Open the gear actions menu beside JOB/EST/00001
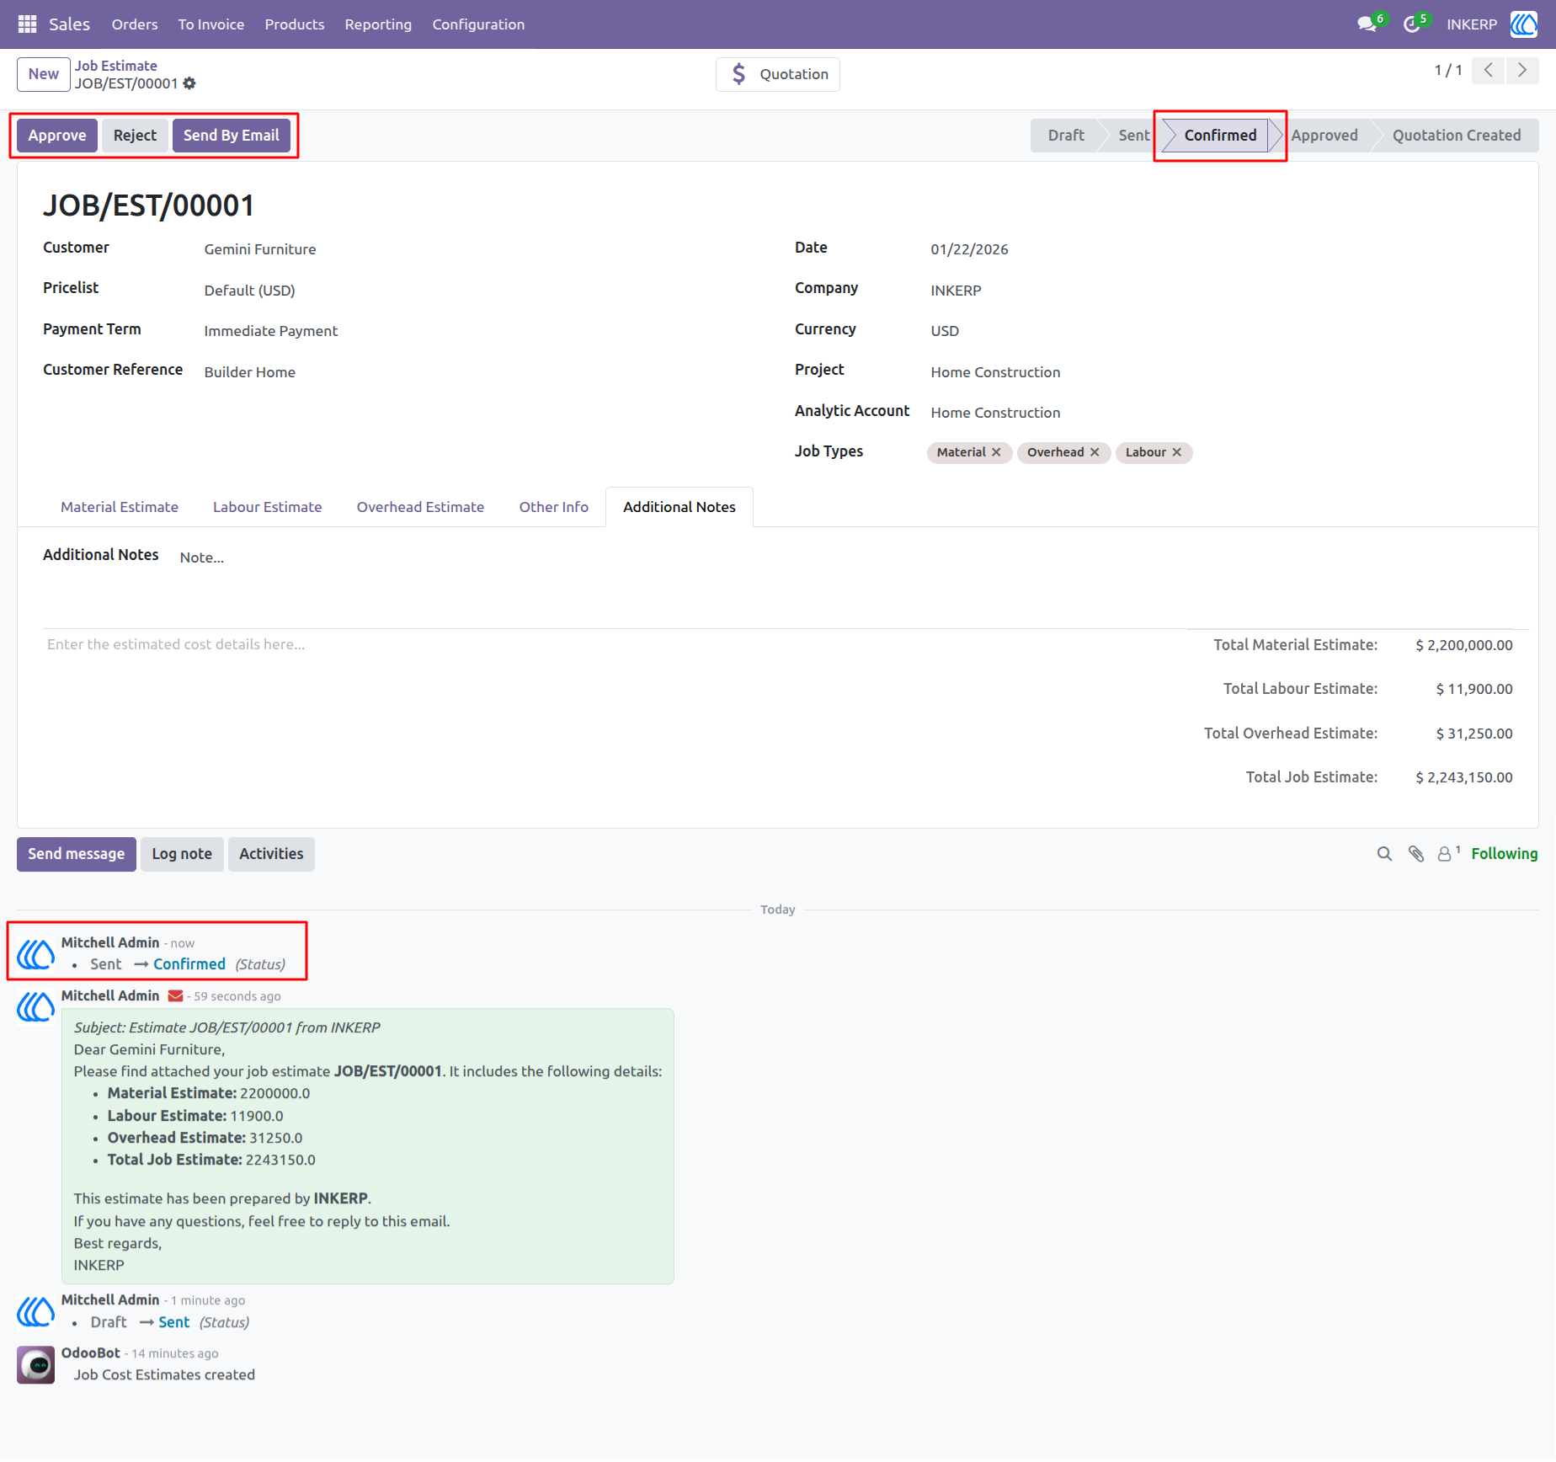Viewport: 1556px width, 1462px height. (189, 83)
